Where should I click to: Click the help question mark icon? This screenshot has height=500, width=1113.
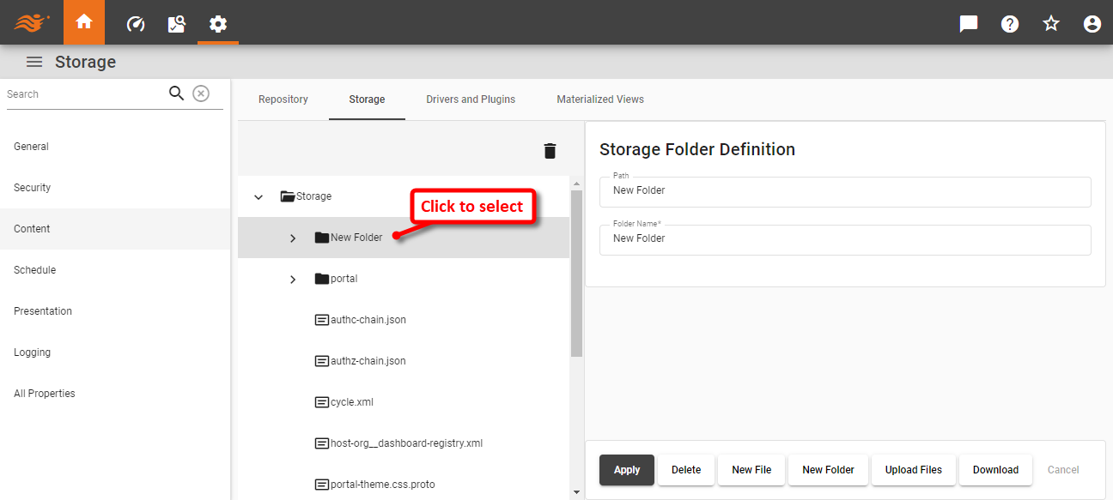tap(1009, 23)
